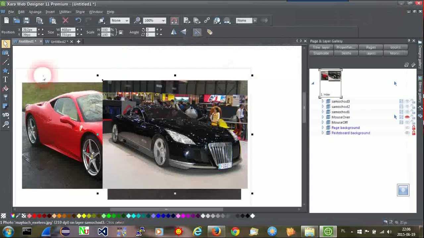The image size is (424, 238).
Task: Toggle visibility eye of MouseOver layer
Action: coord(407,117)
